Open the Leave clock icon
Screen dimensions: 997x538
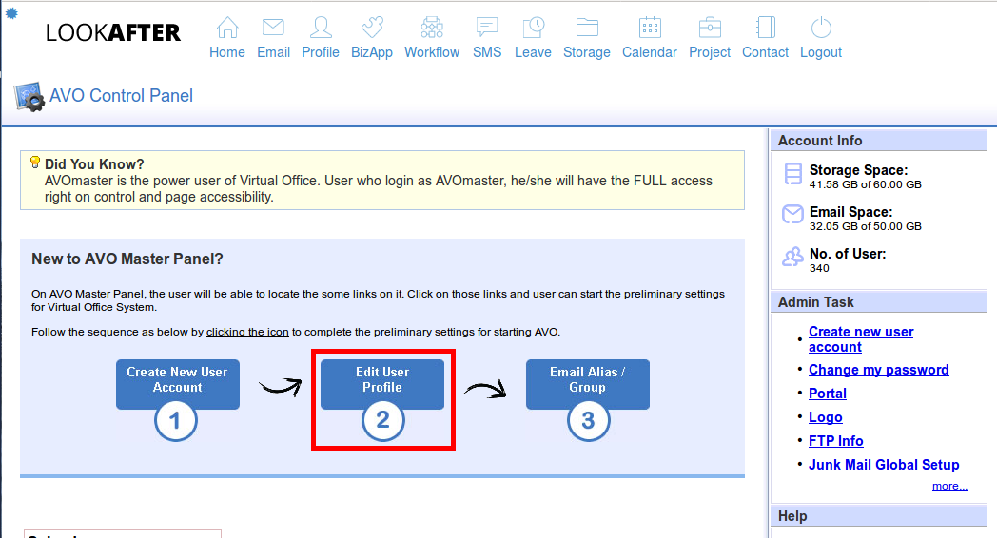pos(533,28)
